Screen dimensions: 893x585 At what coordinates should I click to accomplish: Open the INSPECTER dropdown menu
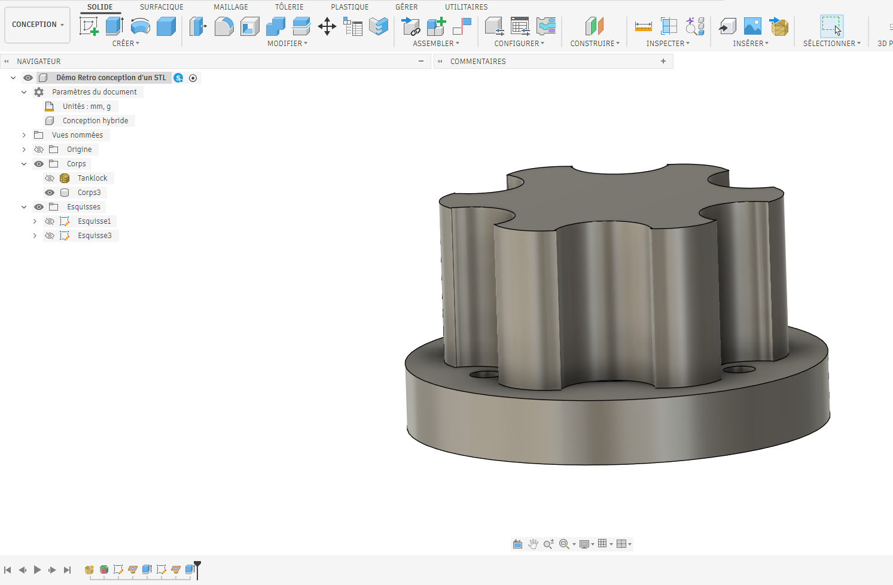pos(668,43)
